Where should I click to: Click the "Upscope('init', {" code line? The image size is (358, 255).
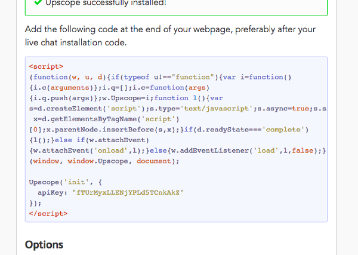[66, 182]
